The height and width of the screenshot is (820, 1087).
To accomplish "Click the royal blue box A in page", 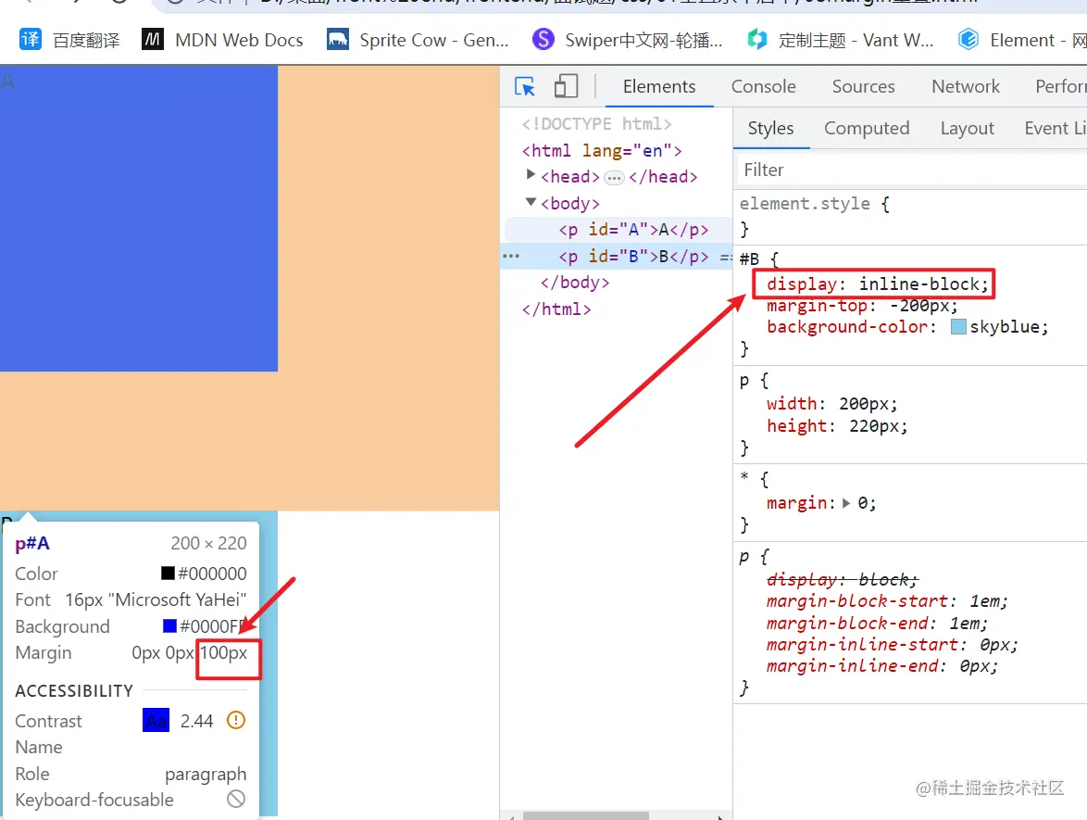I will (x=139, y=219).
